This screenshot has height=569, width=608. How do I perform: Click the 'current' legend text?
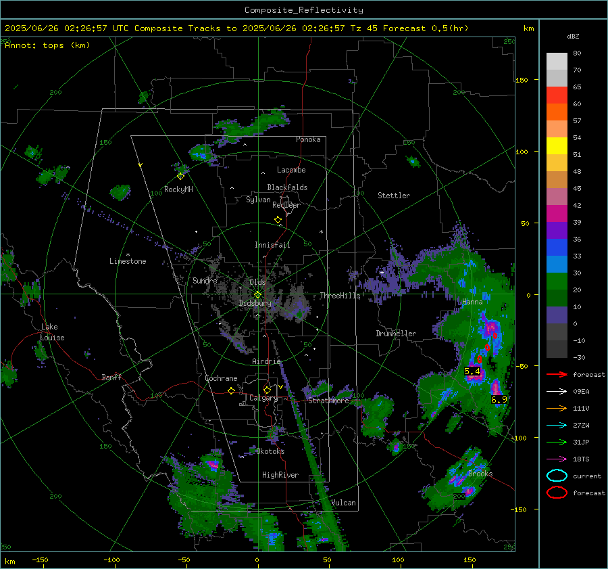coord(587,476)
